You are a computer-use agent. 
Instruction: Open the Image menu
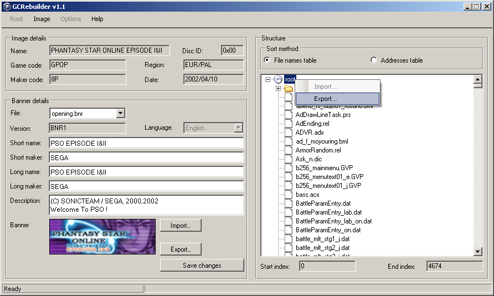coord(42,19)
